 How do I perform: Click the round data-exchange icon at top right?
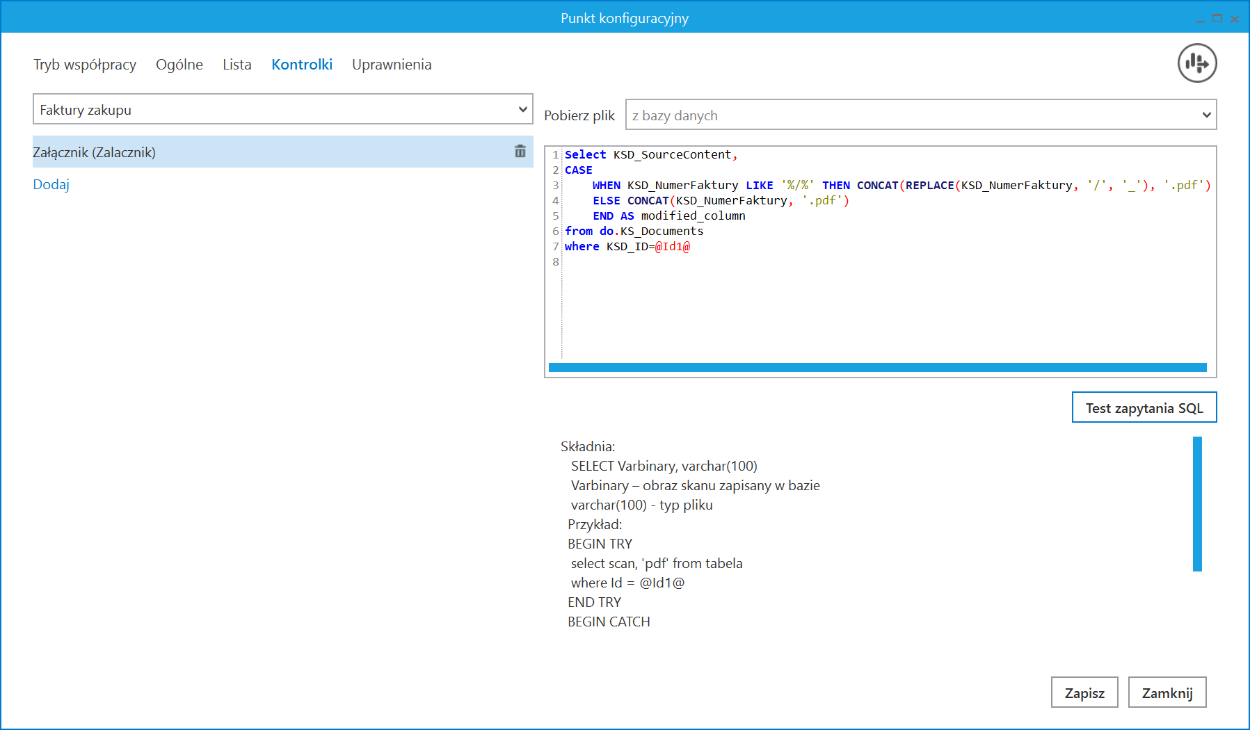1196,63
